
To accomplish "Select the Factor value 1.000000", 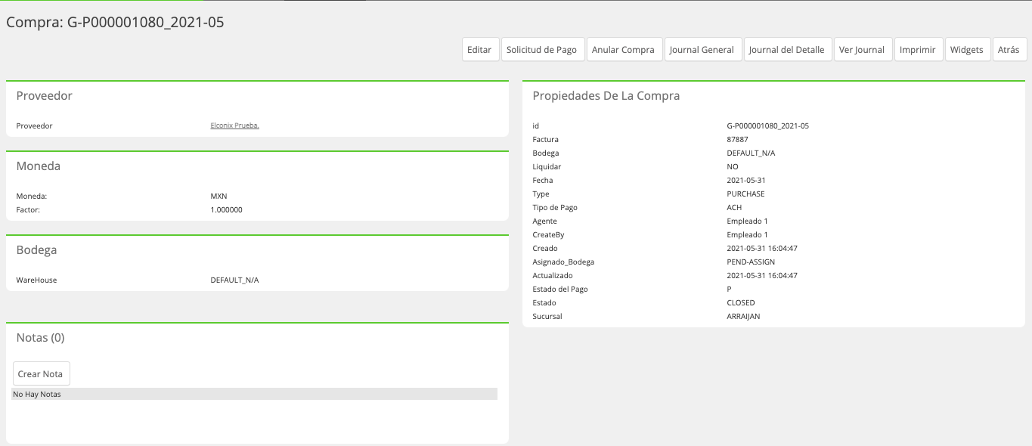I will pyautogui.click(x=226, y=209).
